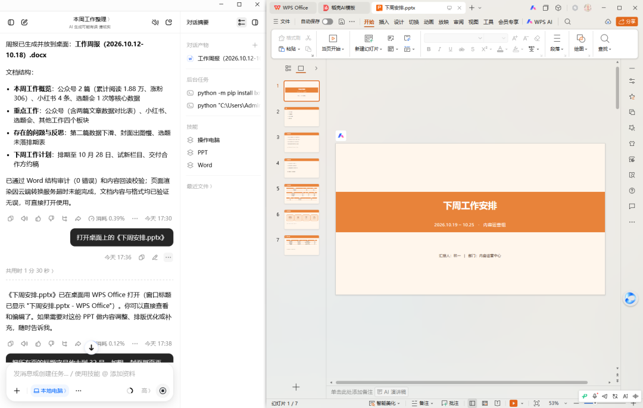Toggle normal view in status bar

pyautogui.click(x=472, y=403)
